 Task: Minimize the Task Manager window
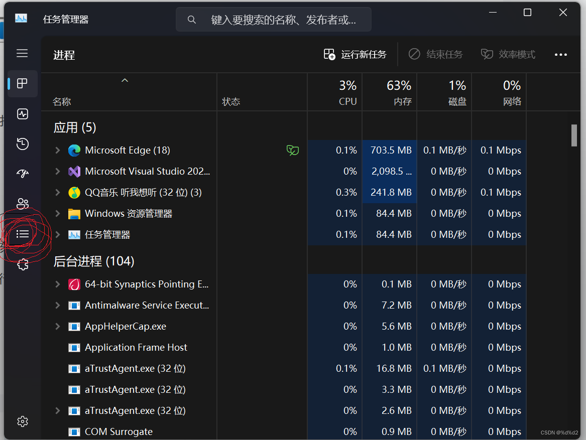pyautogui.click(x=493, y=13)
